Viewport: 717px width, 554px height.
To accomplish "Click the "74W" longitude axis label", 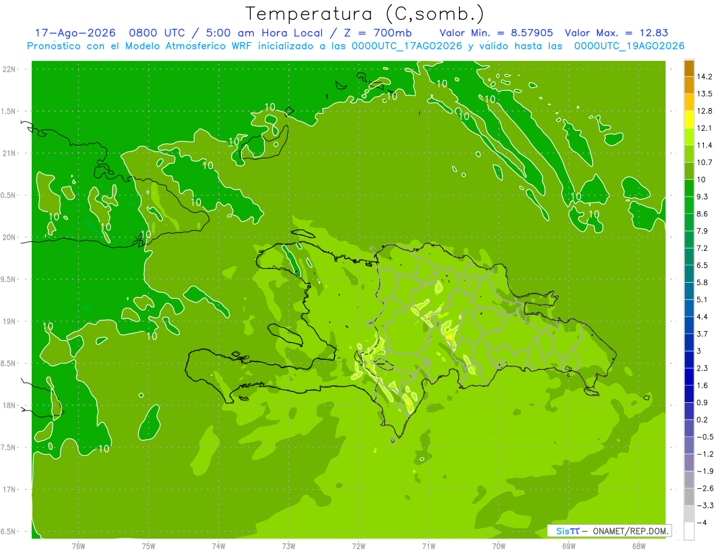I will coord(219,547).
